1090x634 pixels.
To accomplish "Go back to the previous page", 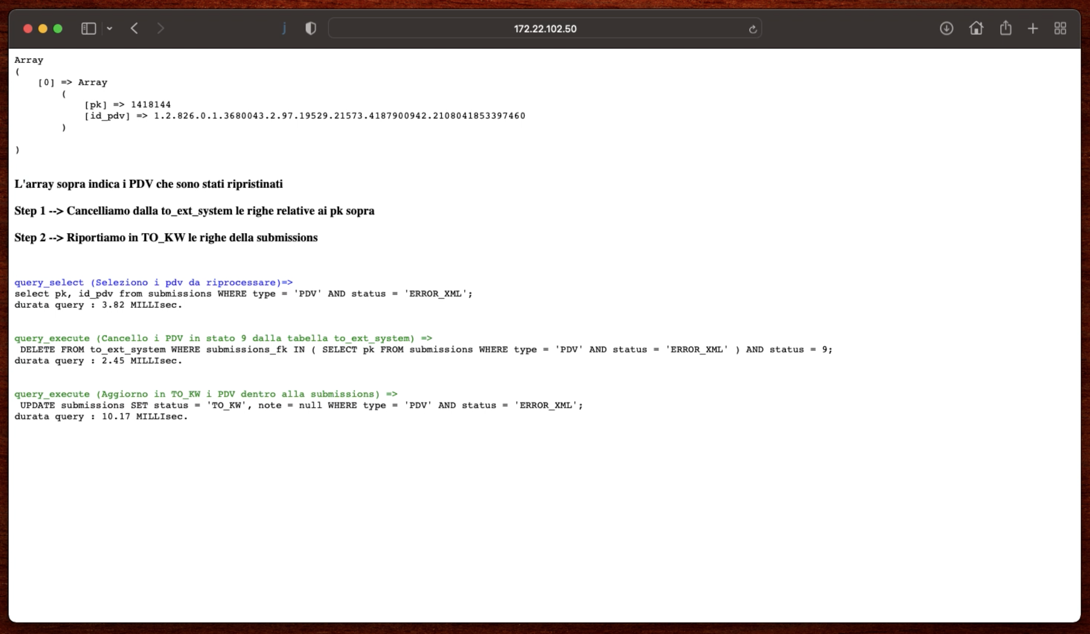I will tap(134, 29).
